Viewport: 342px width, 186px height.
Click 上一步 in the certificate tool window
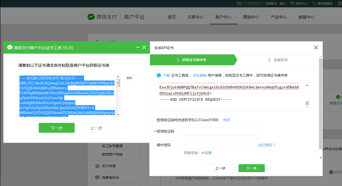pyautogui.click(x=96, y=128)
